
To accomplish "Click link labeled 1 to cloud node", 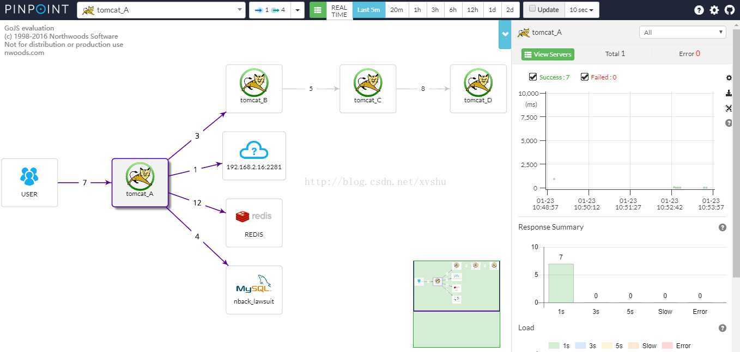I will pos(196,170).
